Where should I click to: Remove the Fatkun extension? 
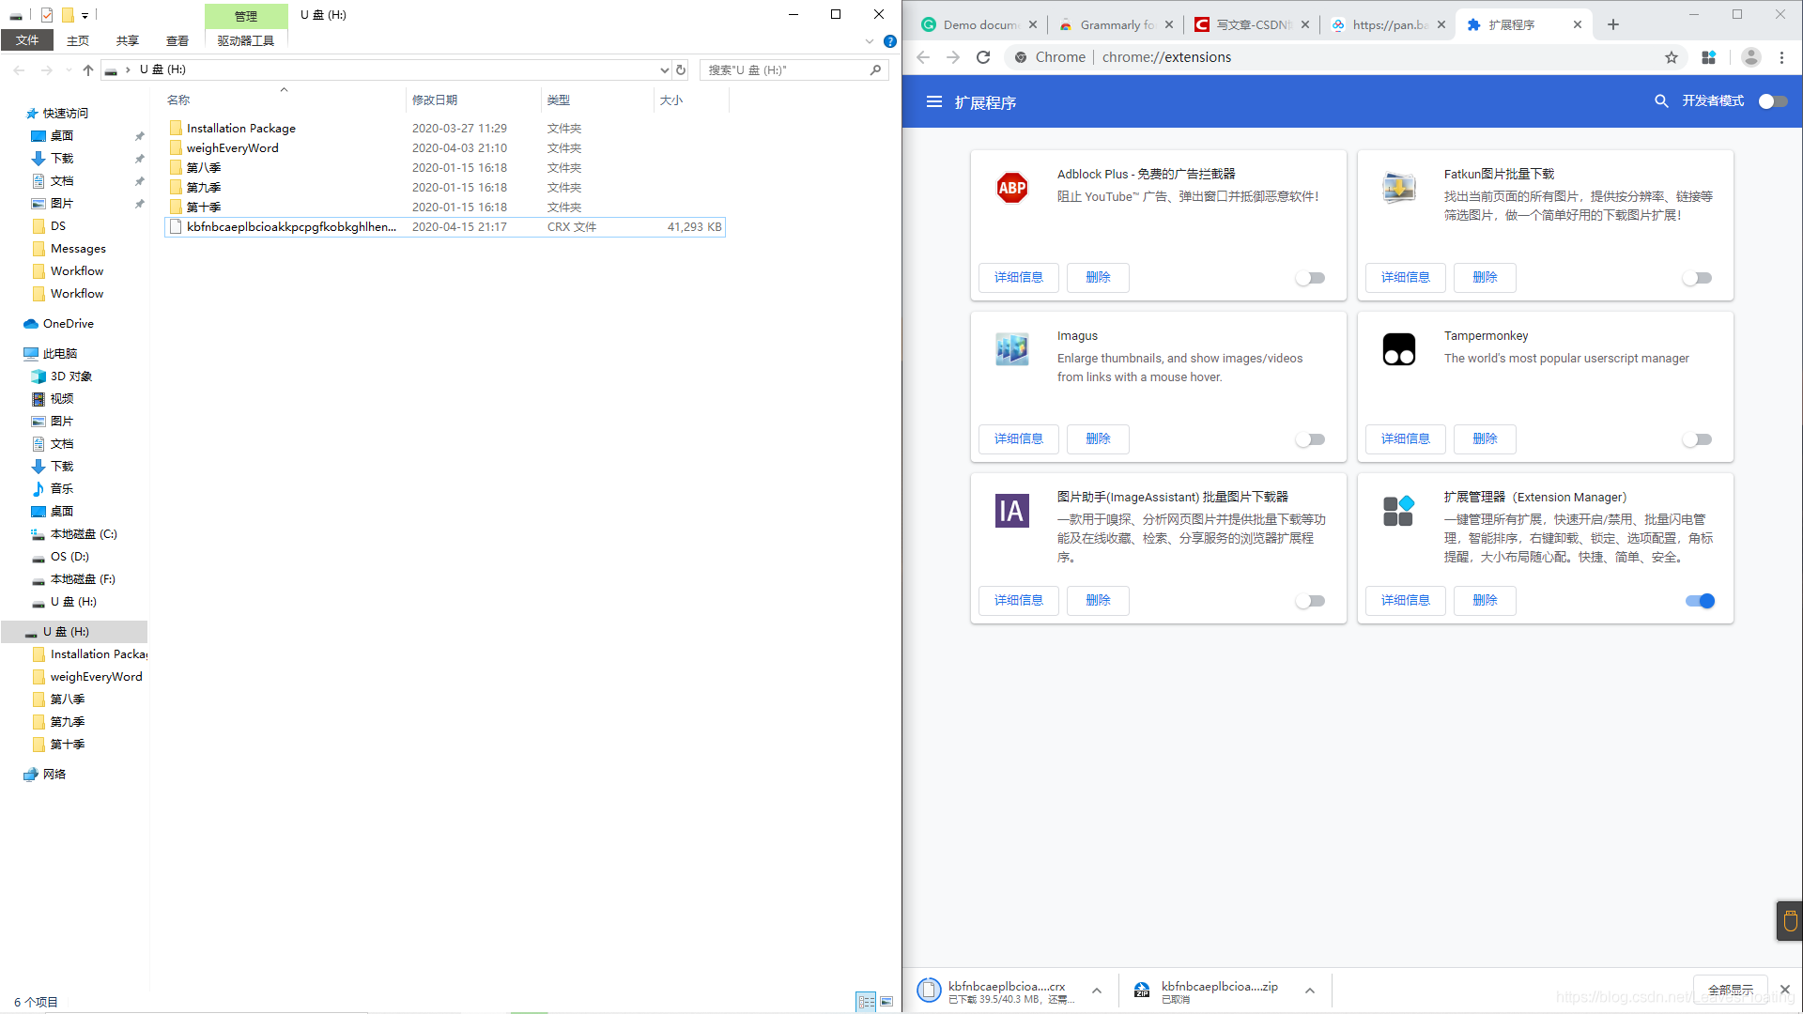(1485, 278)
